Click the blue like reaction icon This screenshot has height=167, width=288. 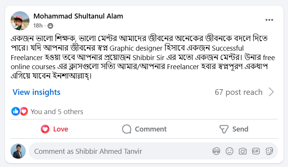point(15,111)
